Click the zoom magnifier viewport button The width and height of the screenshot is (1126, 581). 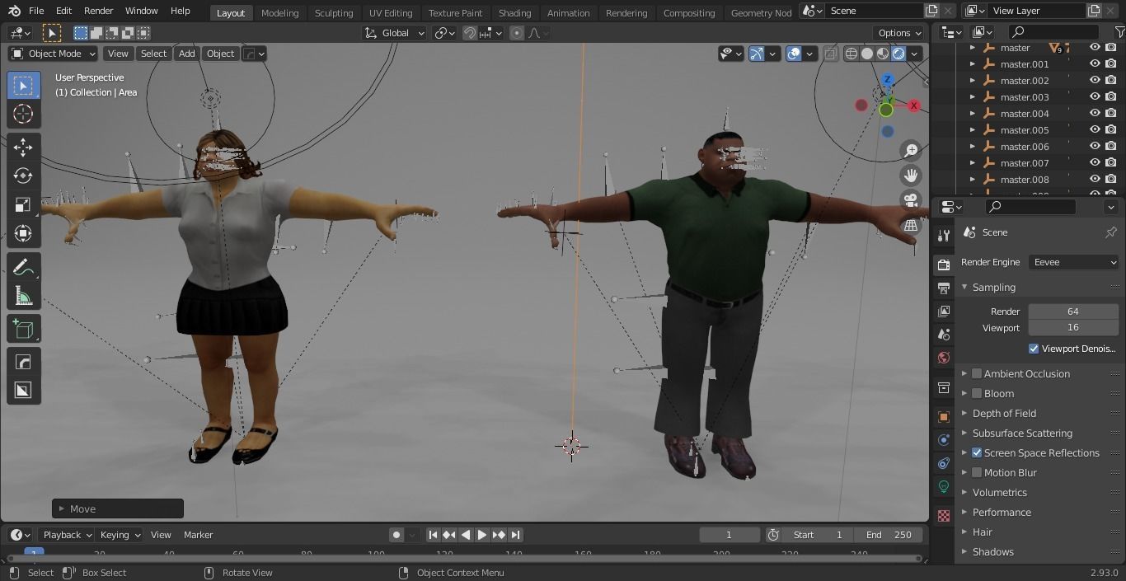[911, 151]
